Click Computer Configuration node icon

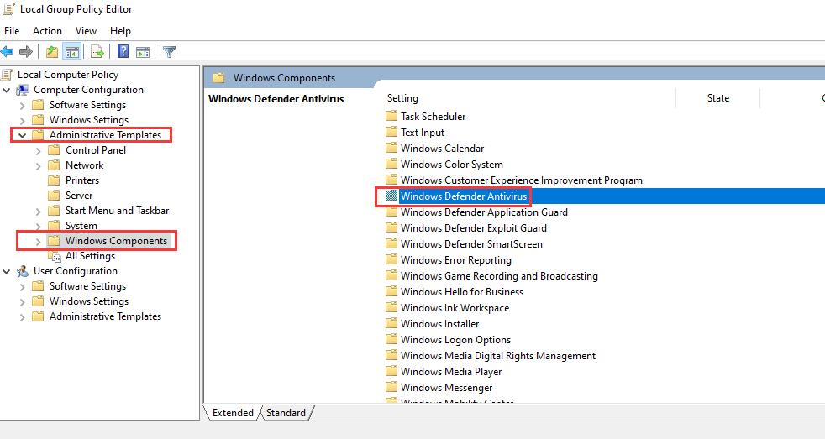(x=23, y=90)
